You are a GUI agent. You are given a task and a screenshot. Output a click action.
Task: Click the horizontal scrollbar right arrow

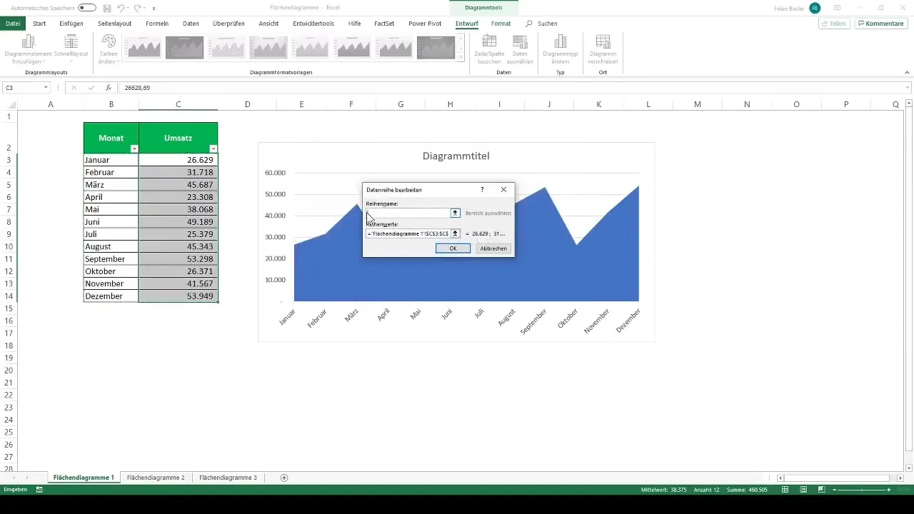click(x=901, y=478)
